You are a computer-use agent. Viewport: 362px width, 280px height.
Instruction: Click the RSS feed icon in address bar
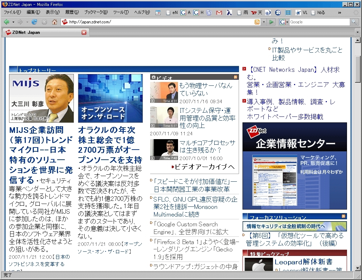click(x=257, y=22)
